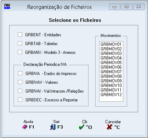Highlight GRBMOV06 in the list
Viewport: 148px width, 138px height.
(x=111, y=67)
